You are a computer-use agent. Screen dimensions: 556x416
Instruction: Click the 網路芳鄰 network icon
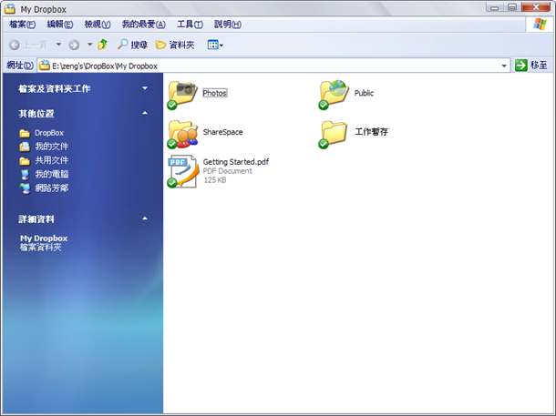25,188
